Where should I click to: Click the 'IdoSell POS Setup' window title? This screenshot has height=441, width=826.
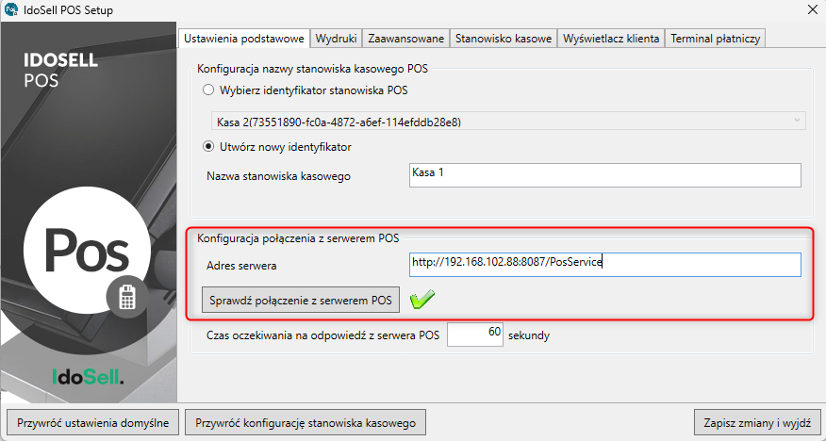(x=68, y=10)
